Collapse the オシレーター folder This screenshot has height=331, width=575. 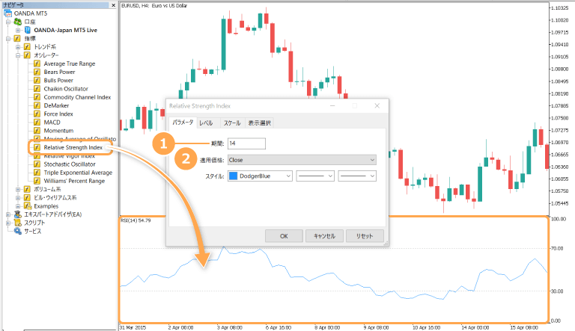18,55
